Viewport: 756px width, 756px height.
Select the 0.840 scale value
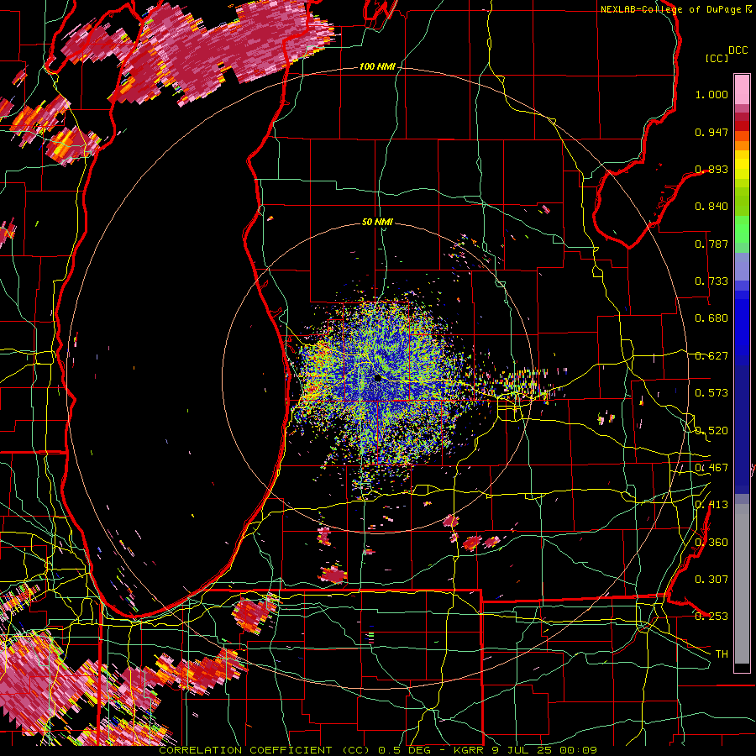tap(711, 207)
